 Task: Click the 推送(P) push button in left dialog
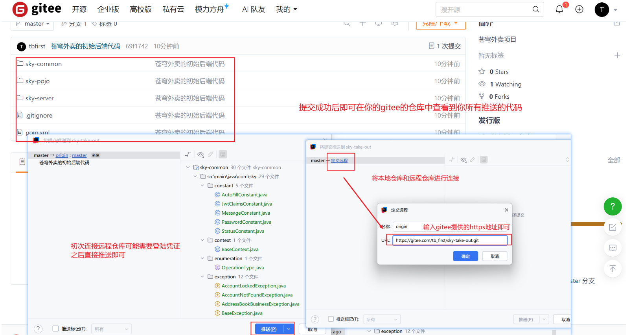click(x=269, y=329)
